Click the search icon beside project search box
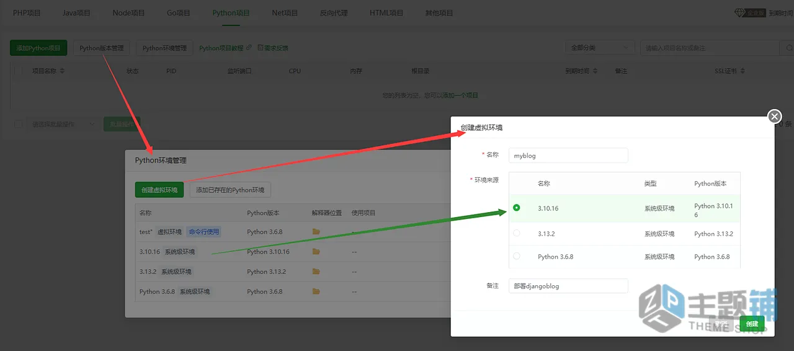794x351 pixels. (x=788, y=48)
